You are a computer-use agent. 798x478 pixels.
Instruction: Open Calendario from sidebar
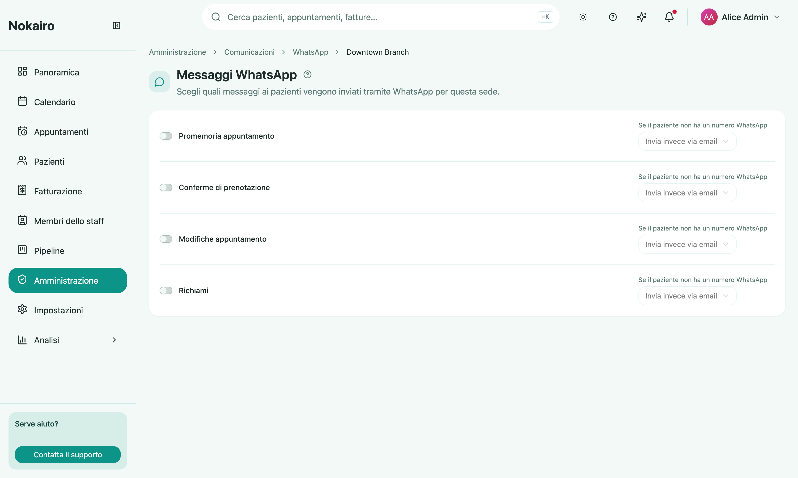[x=68, y=102]
